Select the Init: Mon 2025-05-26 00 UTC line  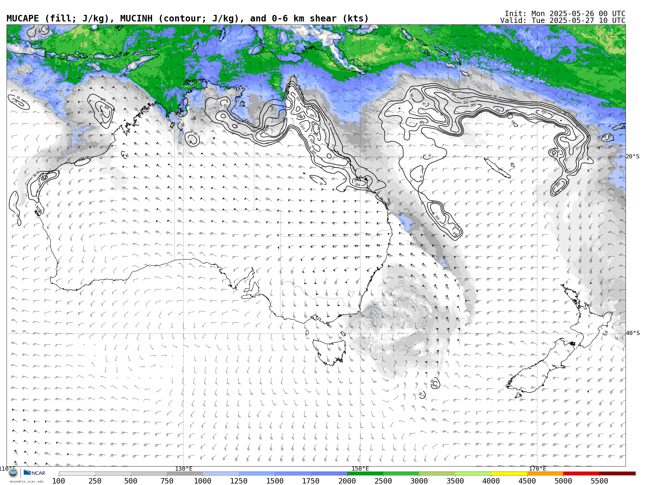click(565, 14)
